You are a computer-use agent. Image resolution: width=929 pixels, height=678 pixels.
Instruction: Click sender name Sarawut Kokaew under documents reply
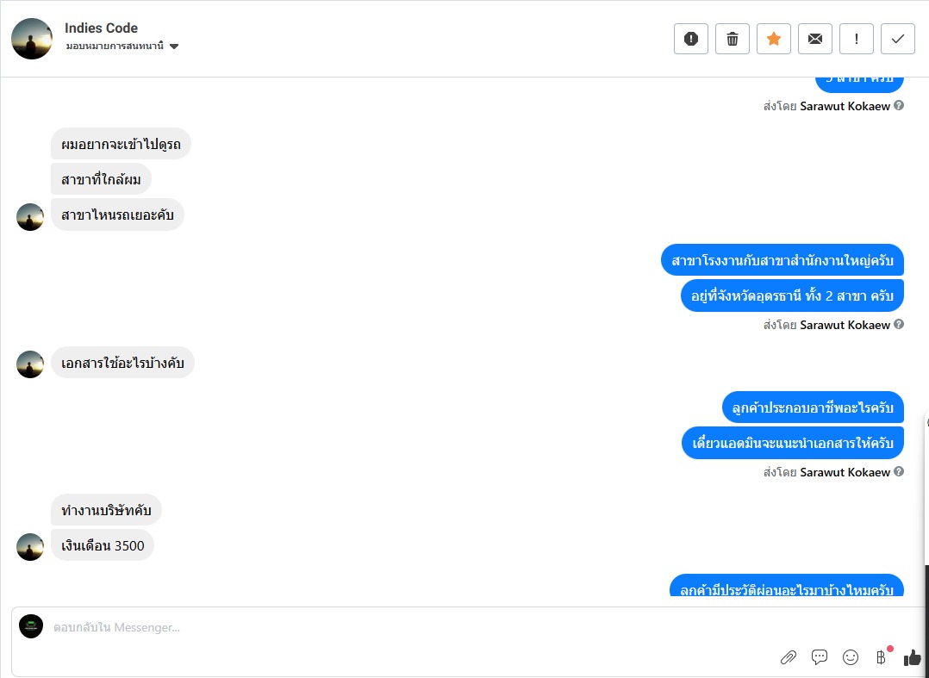[x=845, y=472]
